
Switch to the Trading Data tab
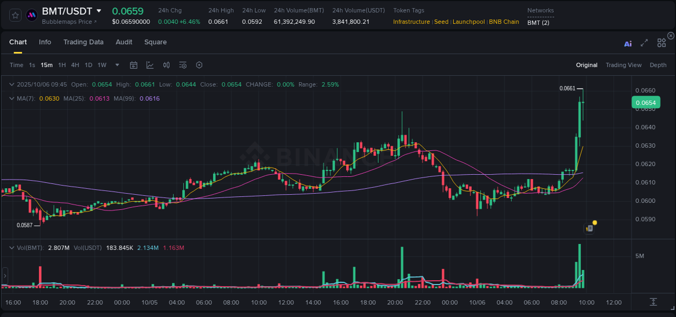point(83,42)
